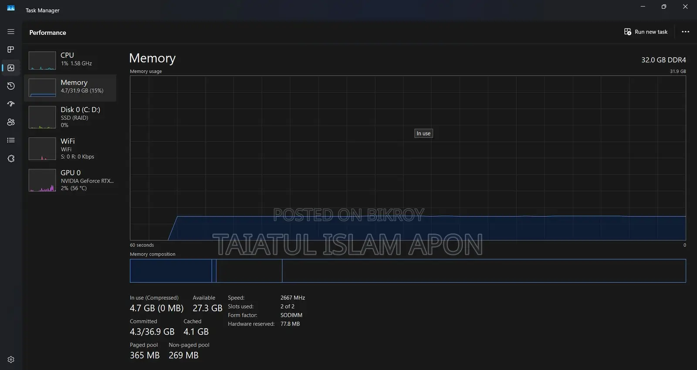Click the 77.8 MB hardware reserved value
The width and height of the screenshot is (697, 370).
click(290, 324)
